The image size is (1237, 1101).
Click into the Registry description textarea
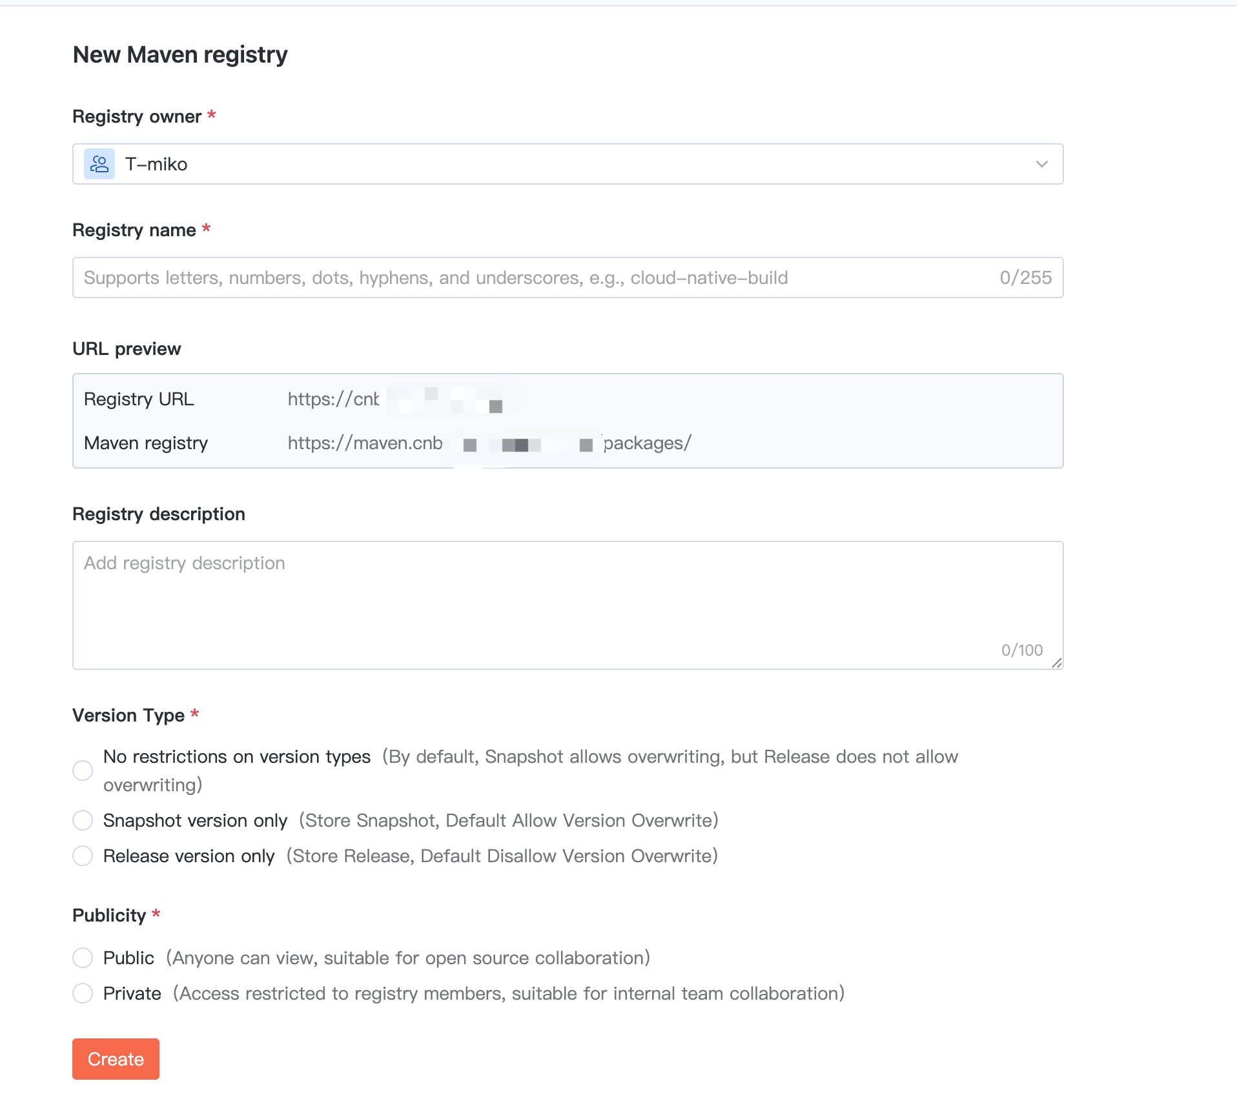click(x=567, y=604)
